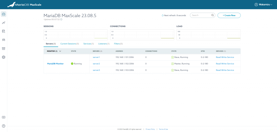The image size is (277, 132).
Task: Click the server2 Master state check icon
Action: pos(173,64)
